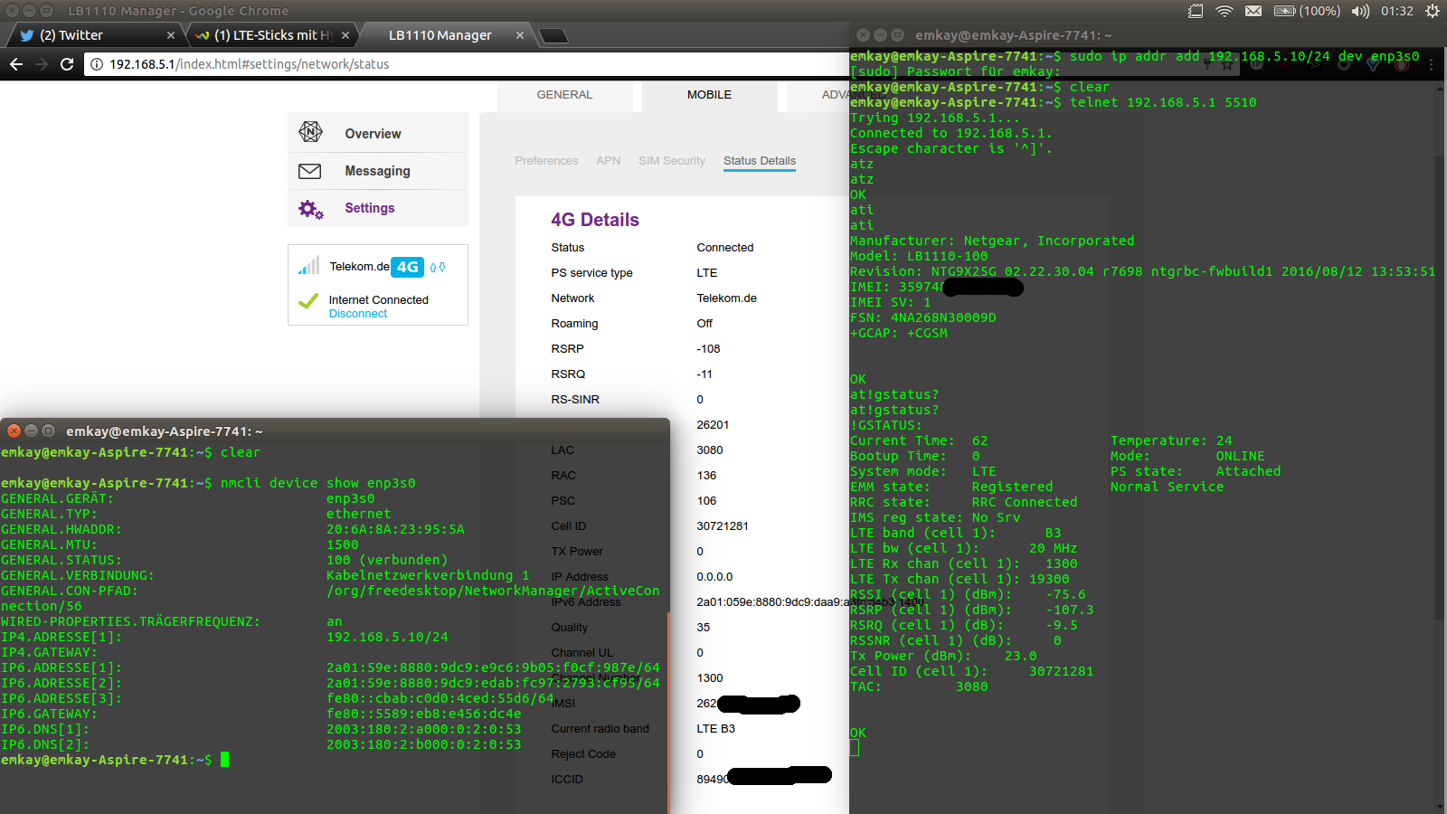Click the Quality value 35

(704, 628)
